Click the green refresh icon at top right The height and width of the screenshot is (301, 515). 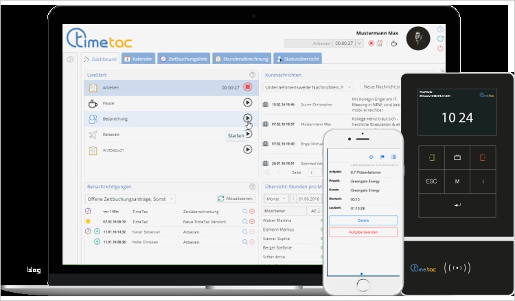point(440,38)
